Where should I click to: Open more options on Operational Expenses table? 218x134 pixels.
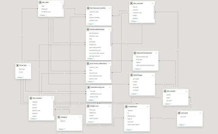pyautogui.click(x=155, y=53)
